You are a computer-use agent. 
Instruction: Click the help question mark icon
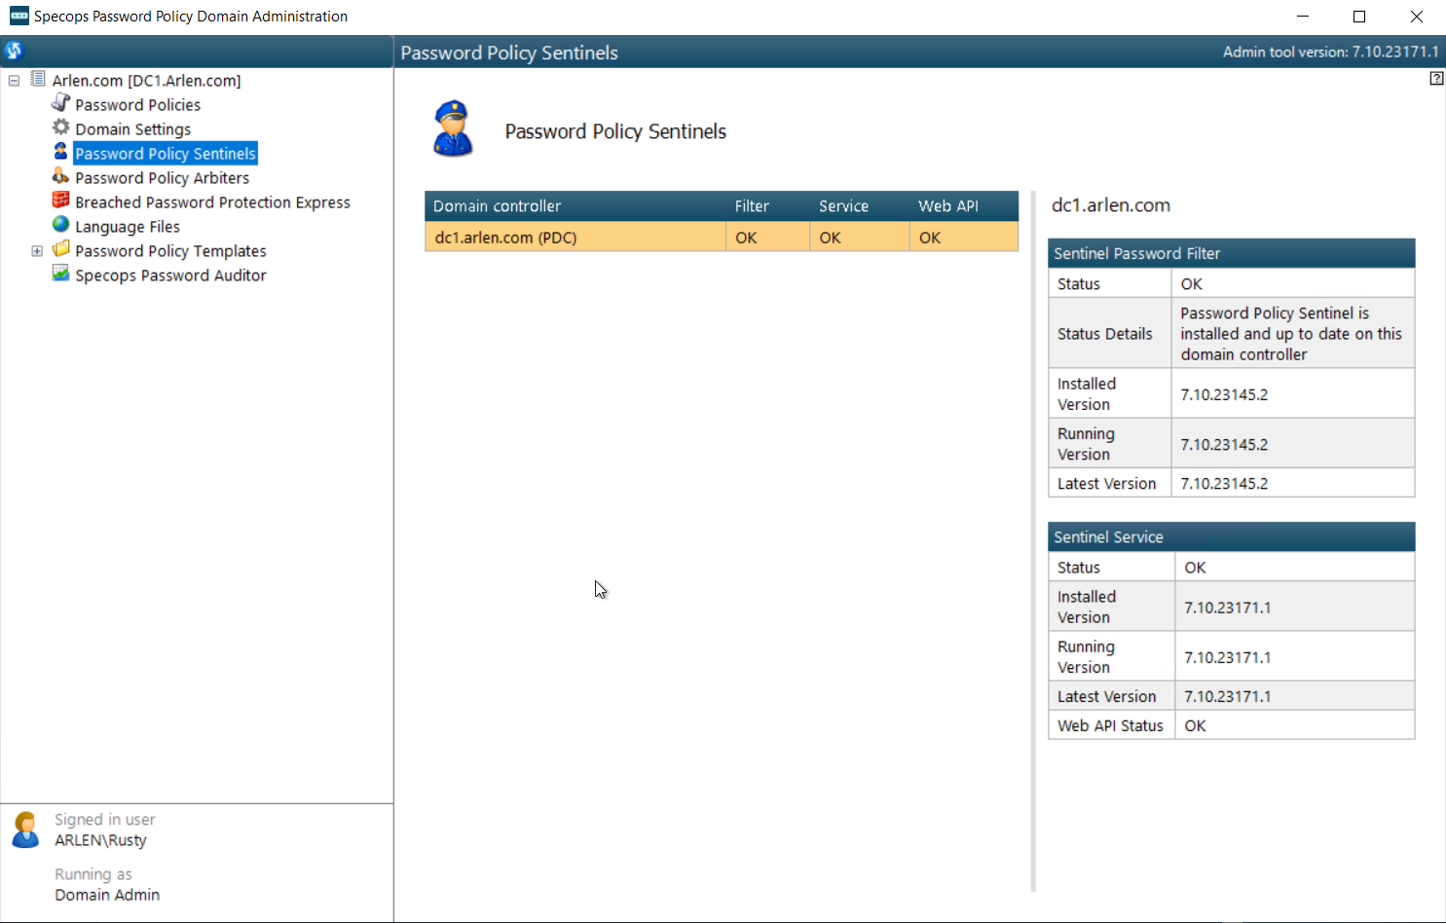tap(1436, 79)
